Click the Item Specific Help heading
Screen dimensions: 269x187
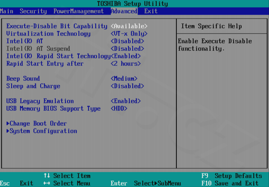pos(211,26)
